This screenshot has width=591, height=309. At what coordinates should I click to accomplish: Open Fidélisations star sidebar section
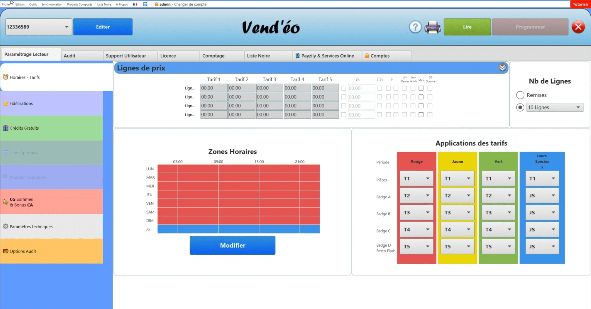51,103
